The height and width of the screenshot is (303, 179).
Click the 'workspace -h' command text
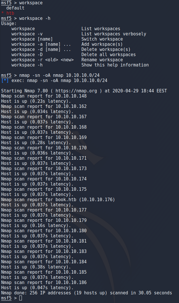[35, 18]
